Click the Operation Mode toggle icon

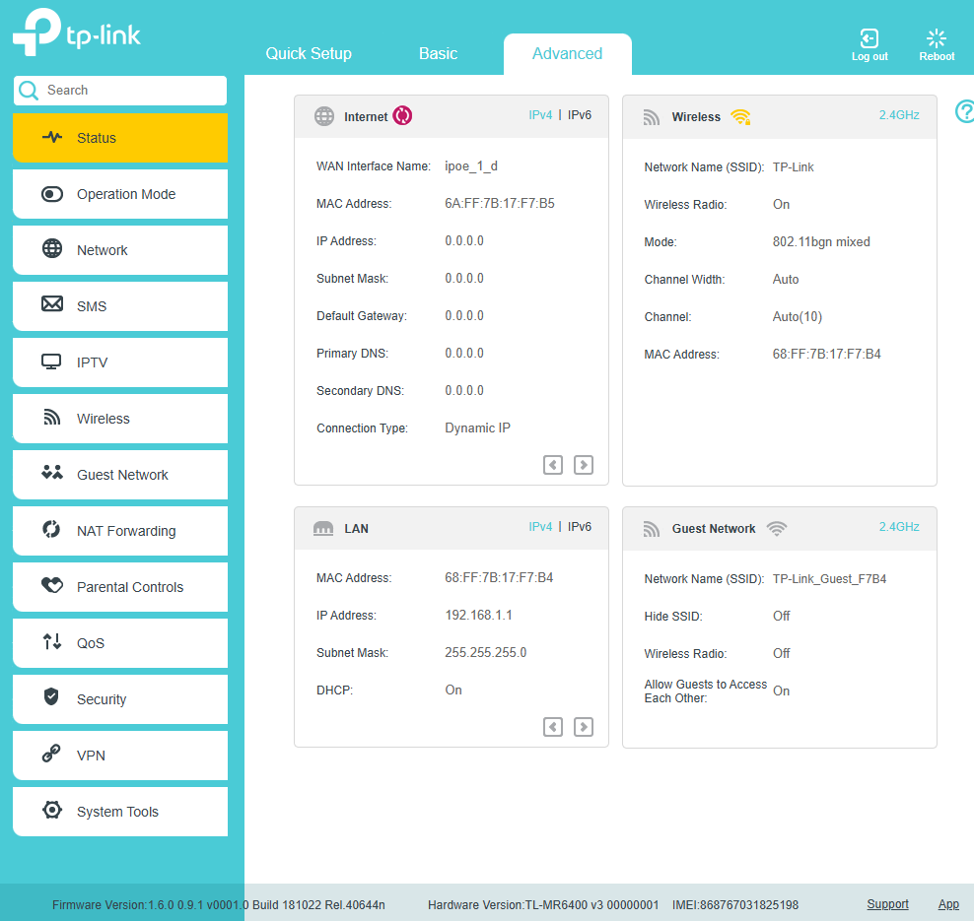point(52,194)
